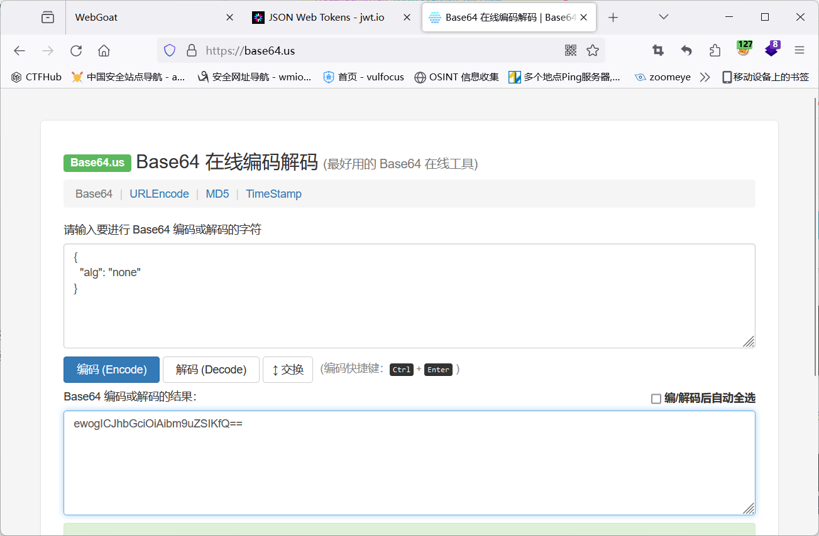Open Firefox application hamburger menu

800,51
